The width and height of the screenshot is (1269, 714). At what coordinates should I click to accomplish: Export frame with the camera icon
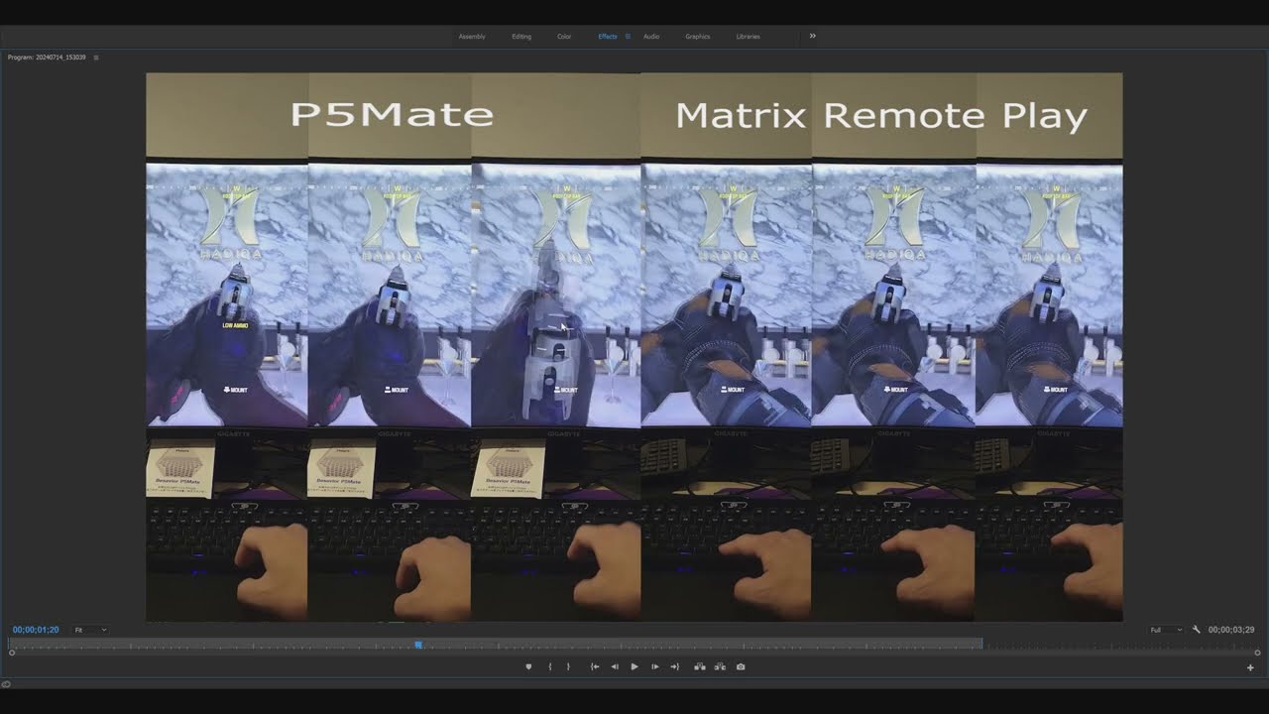tap(741, 666)
